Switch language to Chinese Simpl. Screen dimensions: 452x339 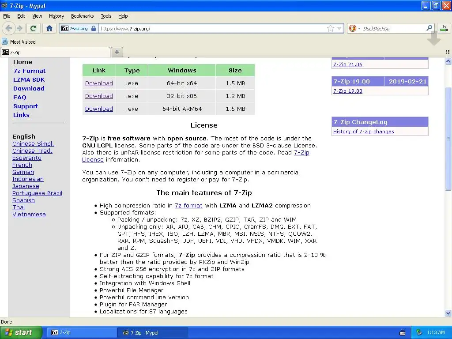pyautogui.click(x=33, y=143)
